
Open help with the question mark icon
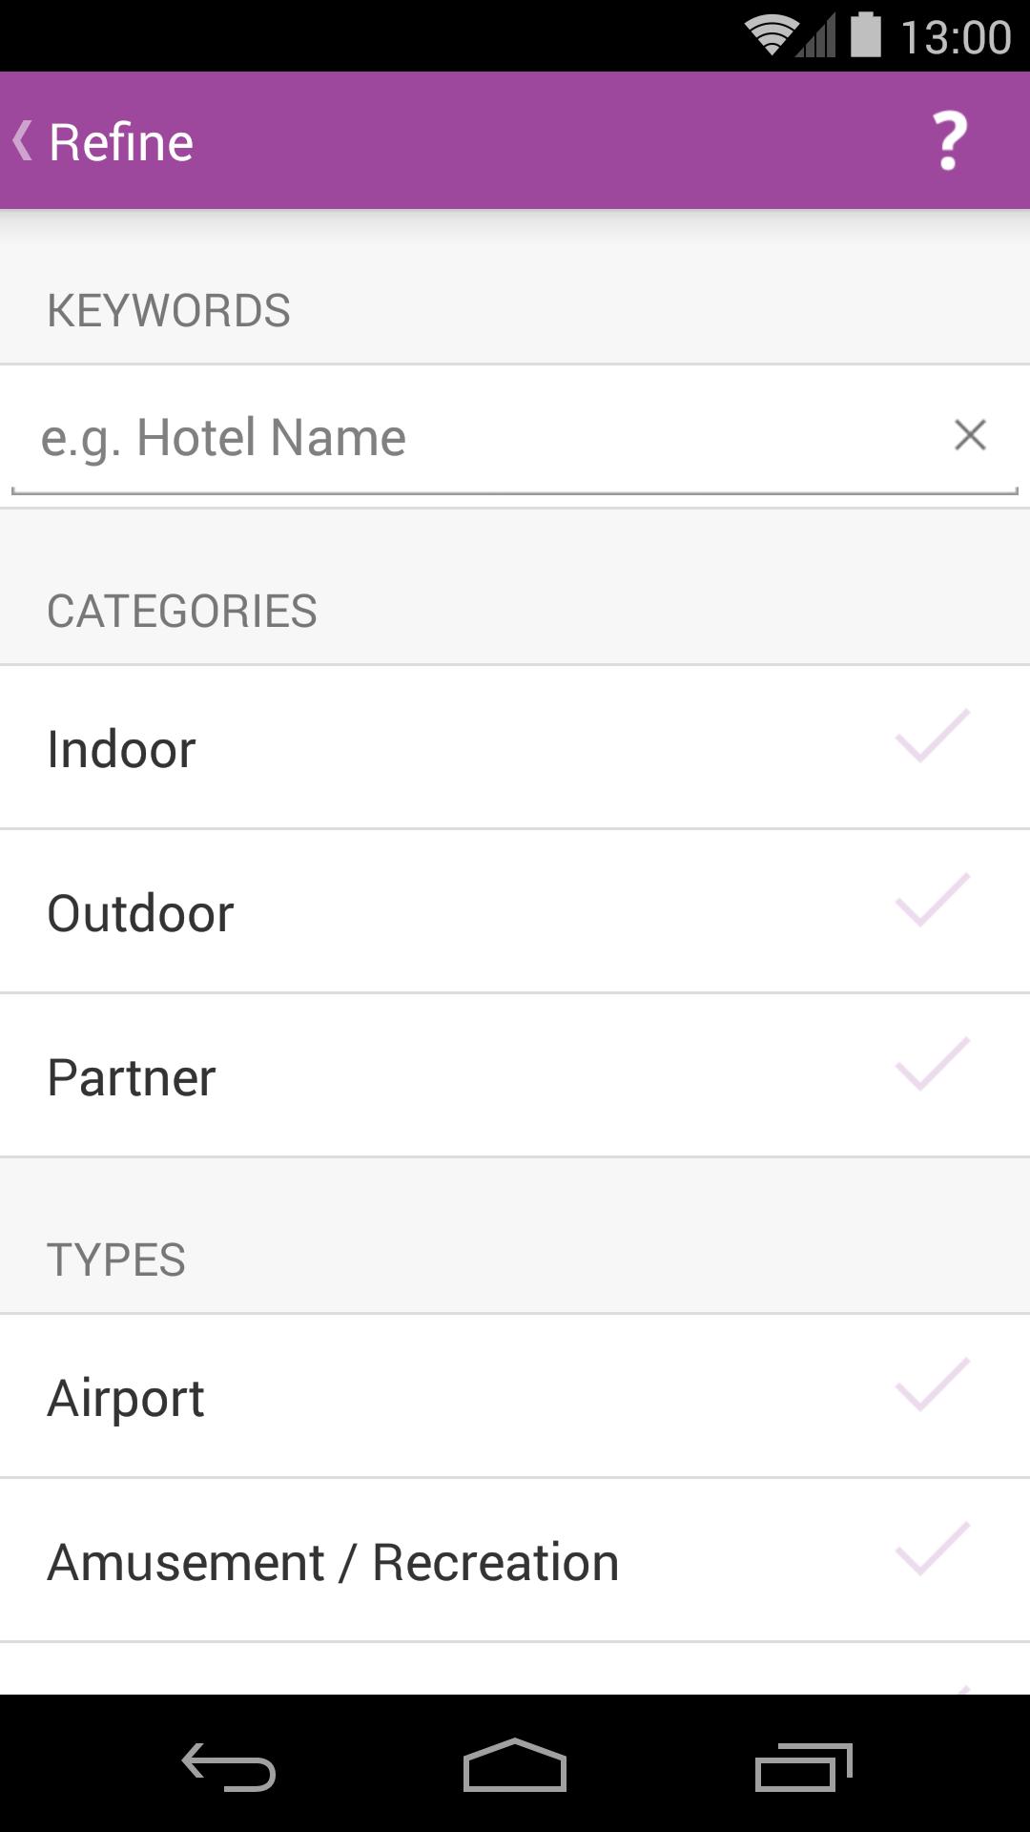coord(949,141)
